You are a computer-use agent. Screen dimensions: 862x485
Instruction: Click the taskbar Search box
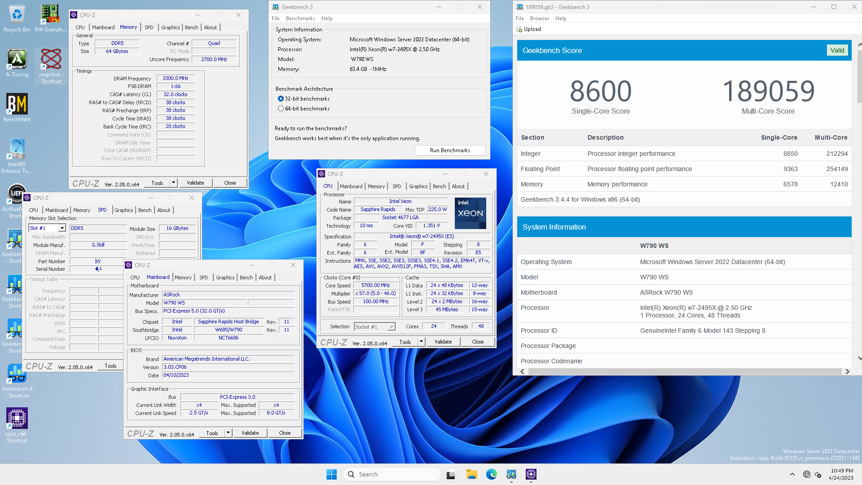391,474
